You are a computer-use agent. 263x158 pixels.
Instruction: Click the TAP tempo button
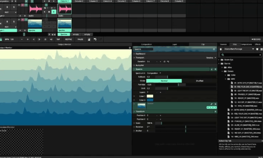pos(58,39)
